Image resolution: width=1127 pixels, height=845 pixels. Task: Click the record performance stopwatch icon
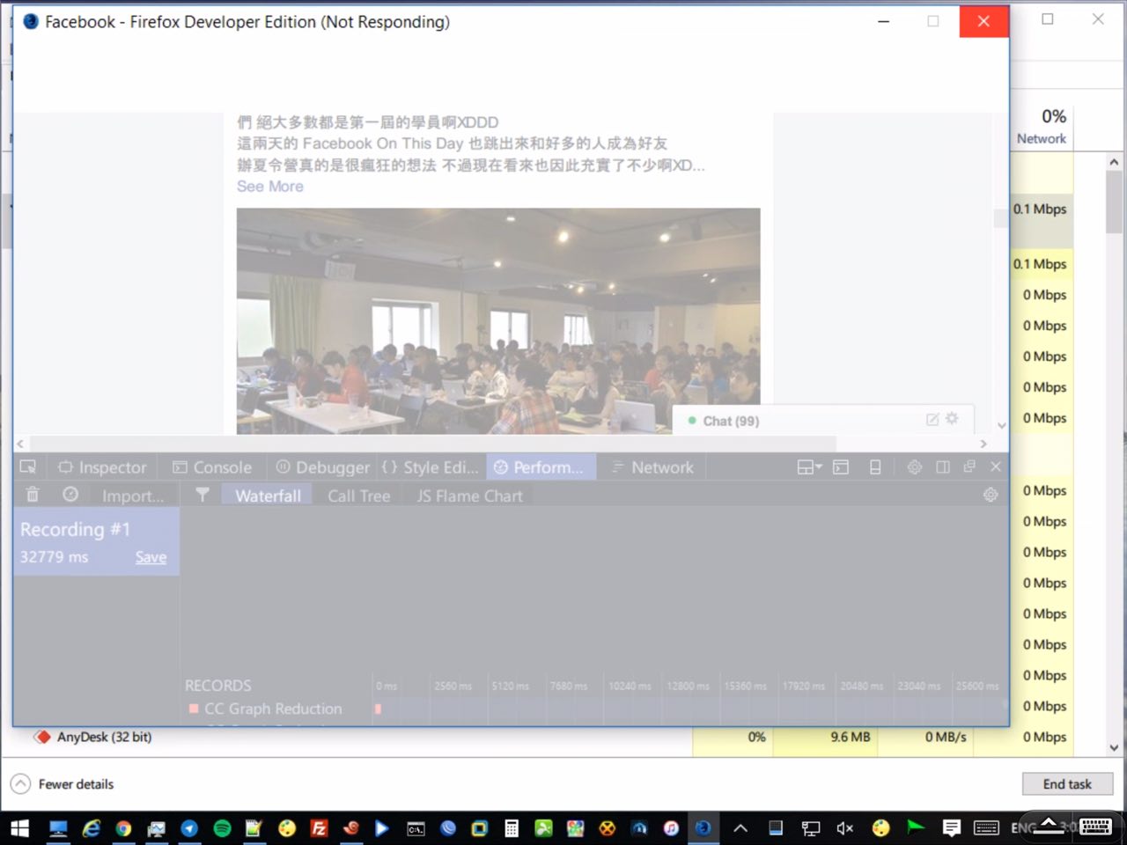coord(70,496)
